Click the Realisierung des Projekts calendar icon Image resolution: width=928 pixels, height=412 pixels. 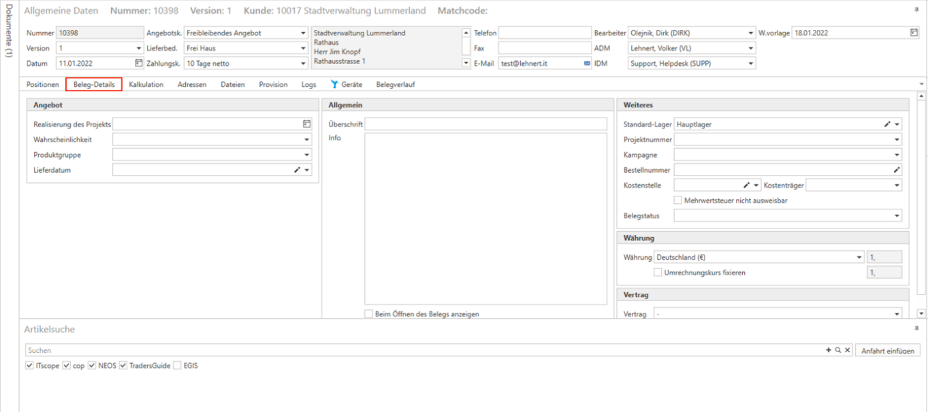click(x=306, y=124)
